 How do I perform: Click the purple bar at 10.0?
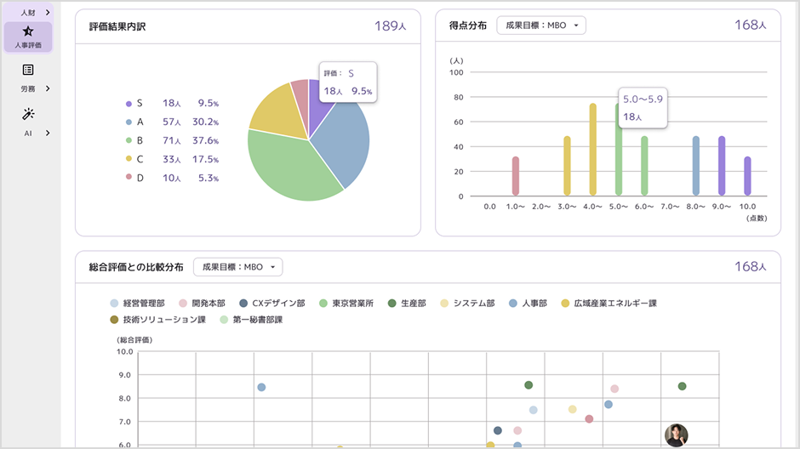pyautogui.click(x=747, y=176)
